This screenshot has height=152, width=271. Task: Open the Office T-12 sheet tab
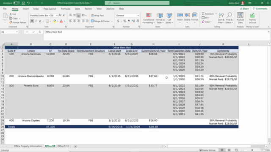click(63, 146)
